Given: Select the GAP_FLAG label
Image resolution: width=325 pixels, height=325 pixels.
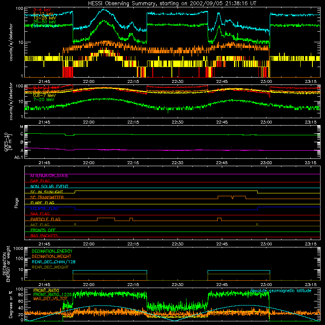Looking at the screenshot, I should [x=40, y=181].
